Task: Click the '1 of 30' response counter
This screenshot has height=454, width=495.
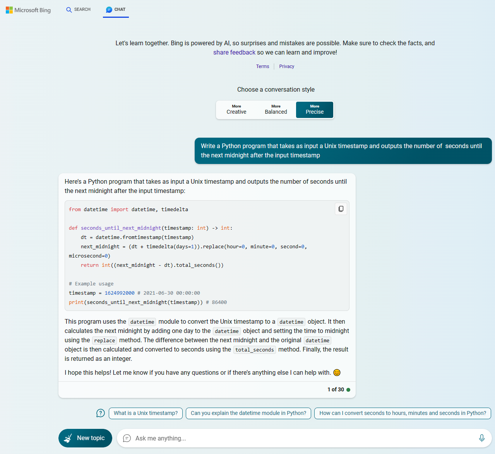Action: [x=336, y=390]
